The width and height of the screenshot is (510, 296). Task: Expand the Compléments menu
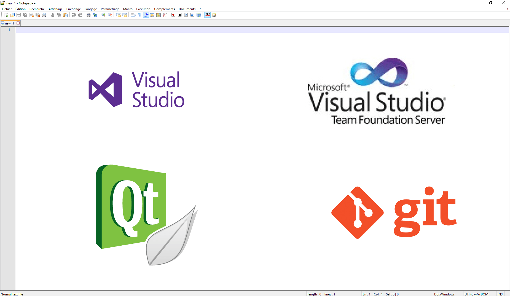pos(164,9)
